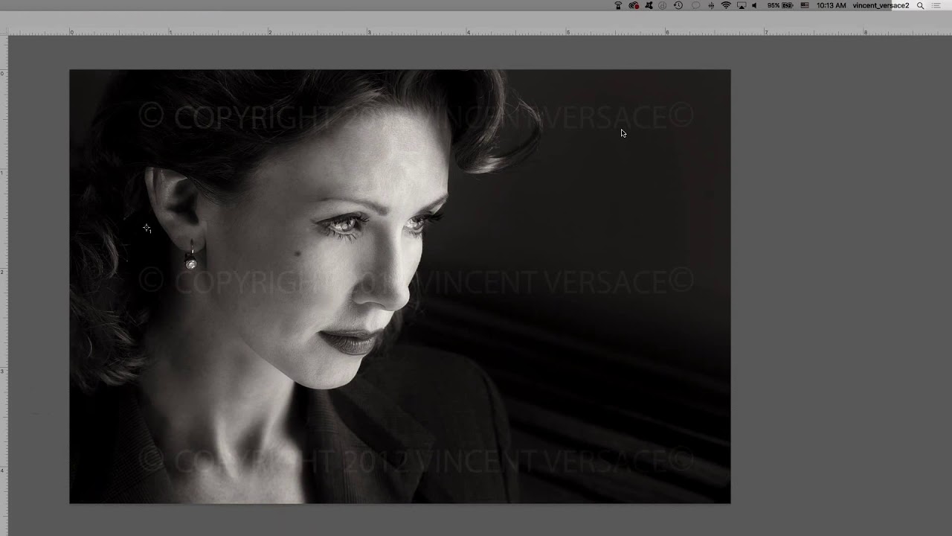Open the Notification Center list icon
This screenshot has width=952, height=536.
pos(935,5)
